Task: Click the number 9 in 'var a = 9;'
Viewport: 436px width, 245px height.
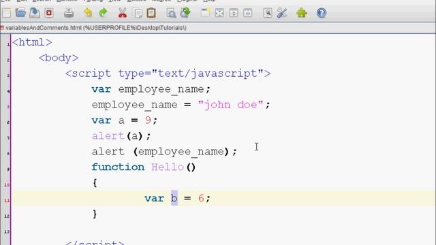Action: point(148,120)
